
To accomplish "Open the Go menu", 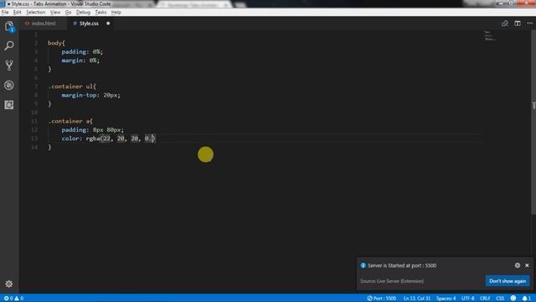I will point(68,13).
